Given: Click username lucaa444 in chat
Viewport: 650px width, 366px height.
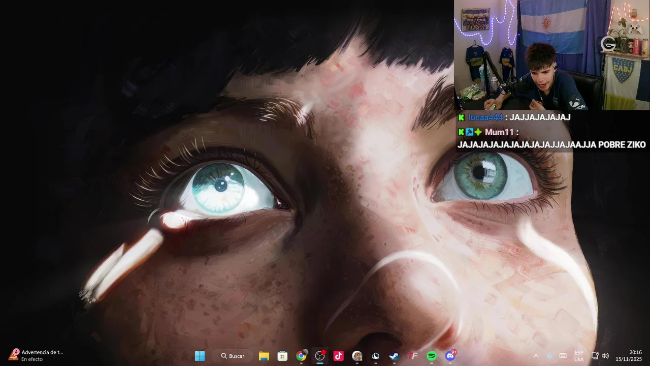Looking at the screenshot, I should click(485, 117).
